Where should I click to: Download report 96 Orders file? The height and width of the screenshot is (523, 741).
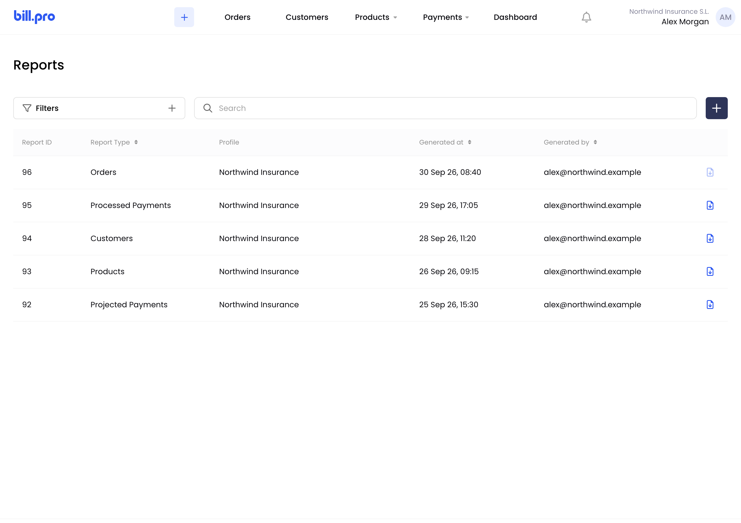(x=710, y=172)
